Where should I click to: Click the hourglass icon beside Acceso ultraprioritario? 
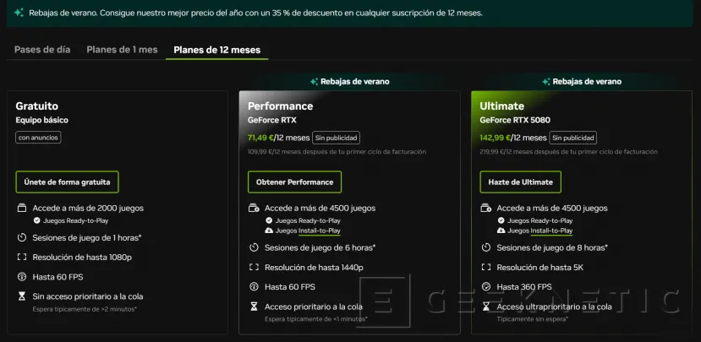click(x=486, y=307)
